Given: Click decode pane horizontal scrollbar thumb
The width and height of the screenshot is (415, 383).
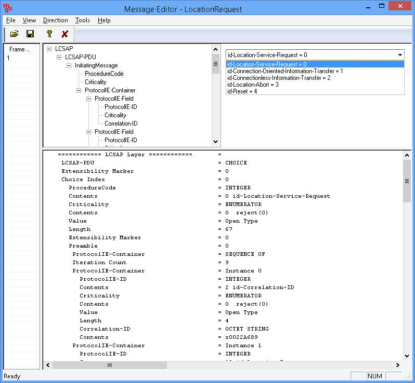Looking at the screenshot, I should point(110,365).
